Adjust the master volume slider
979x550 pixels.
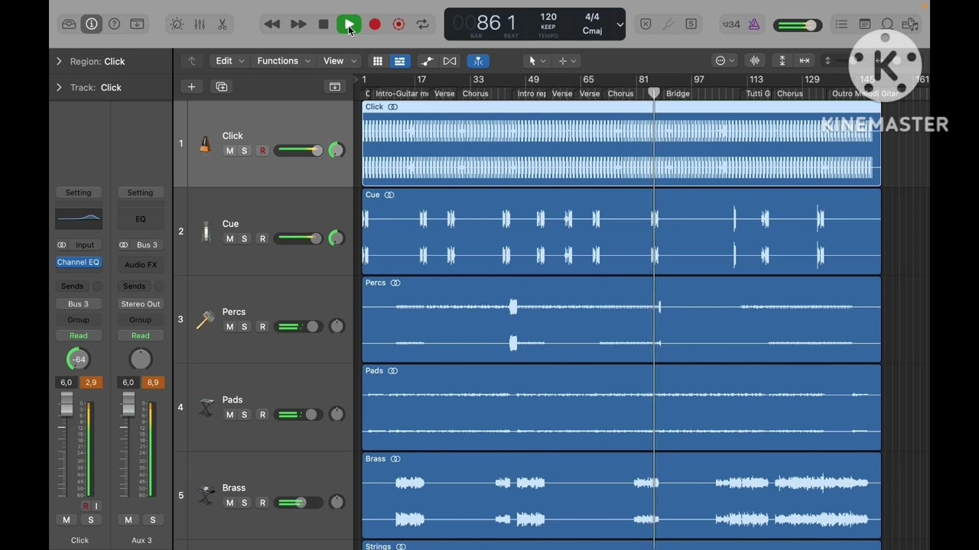(x=796, y=25)
